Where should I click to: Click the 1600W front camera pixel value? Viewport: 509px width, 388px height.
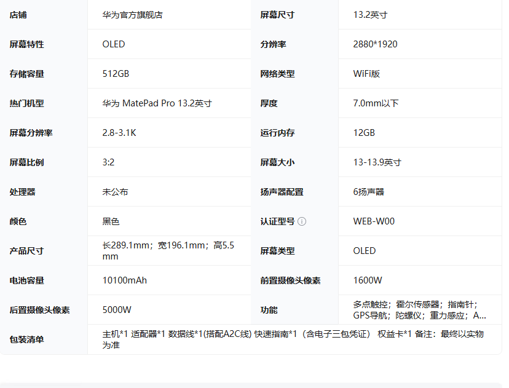coord(368,280)
